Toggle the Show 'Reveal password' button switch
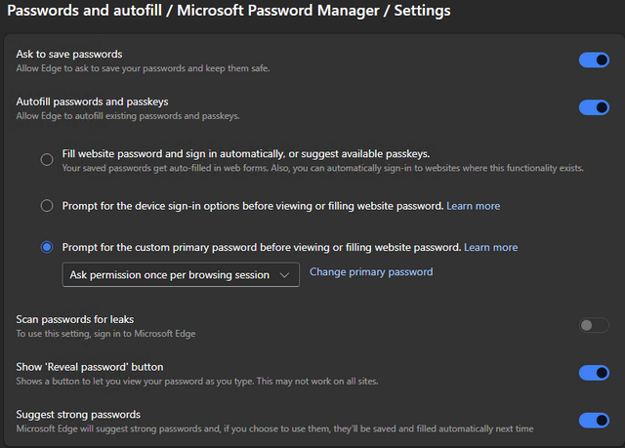Viewport: 625px width, 448px height. point(594,373)
